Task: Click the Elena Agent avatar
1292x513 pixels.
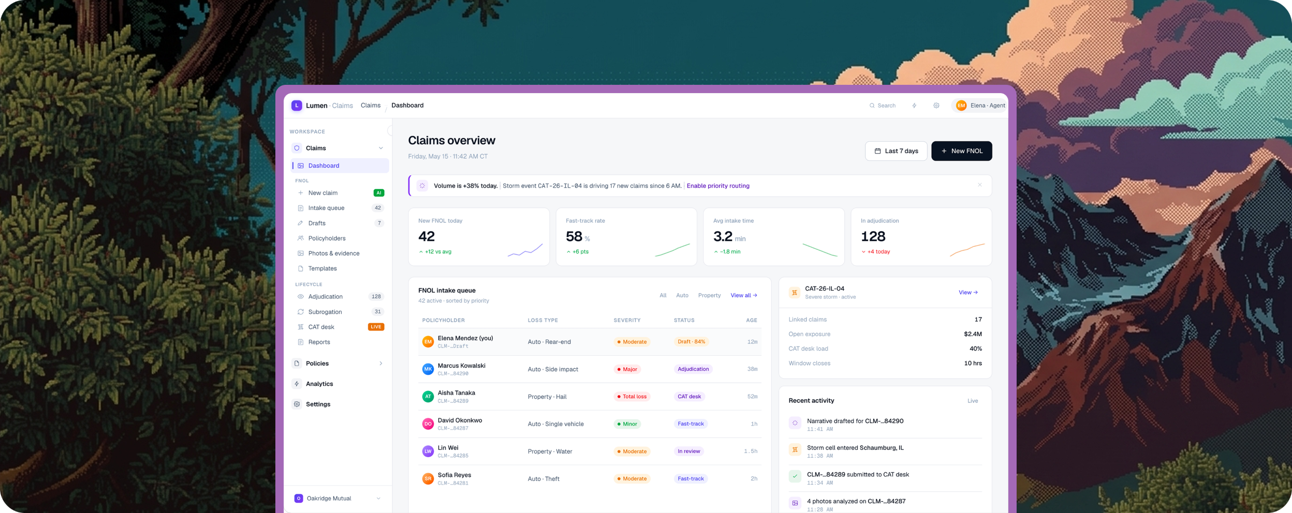Action: 961,105
